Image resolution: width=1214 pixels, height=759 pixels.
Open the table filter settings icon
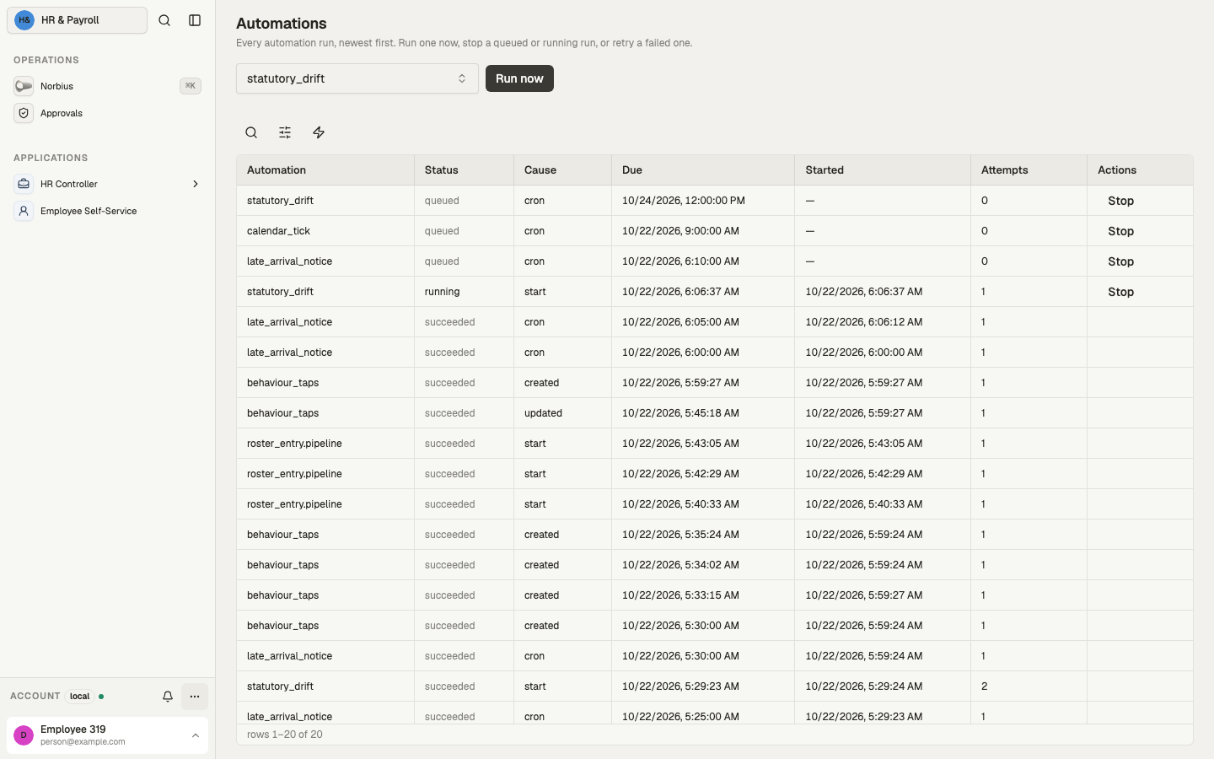285,132
